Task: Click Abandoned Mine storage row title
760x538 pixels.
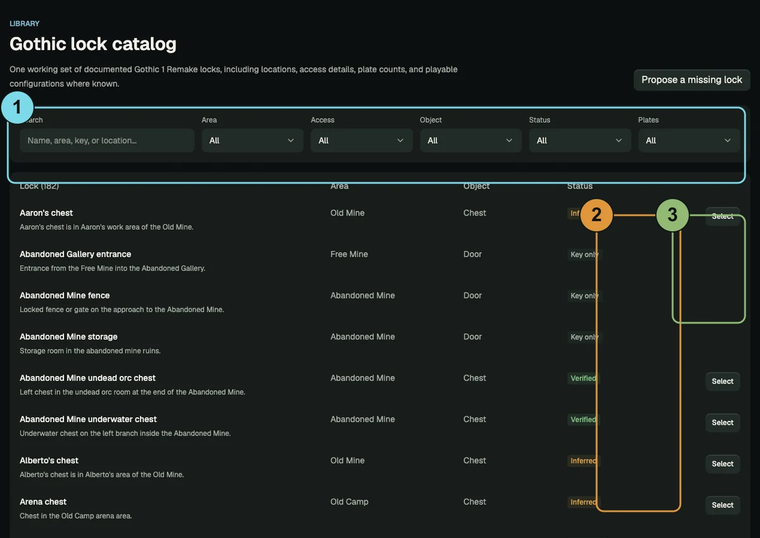Action: (68, 337)
